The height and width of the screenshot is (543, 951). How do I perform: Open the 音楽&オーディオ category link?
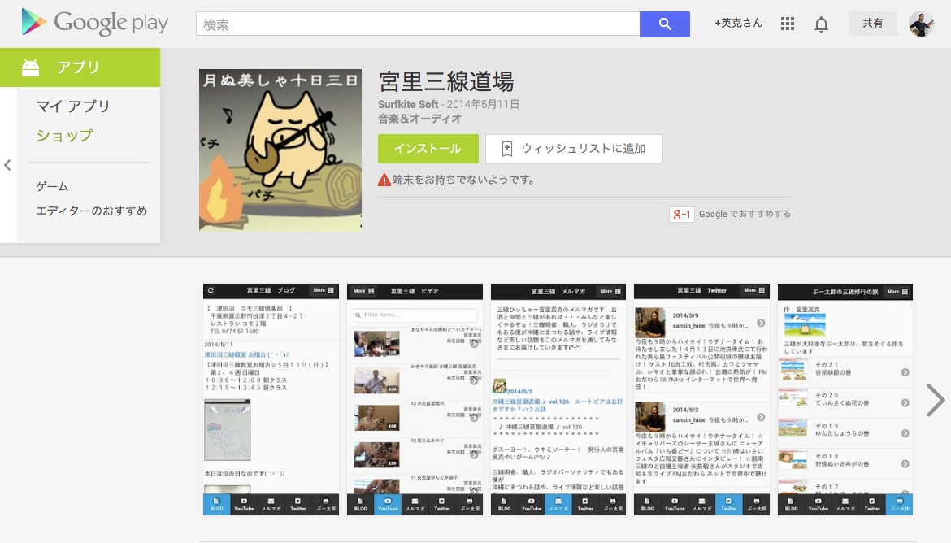click(419, 119)
